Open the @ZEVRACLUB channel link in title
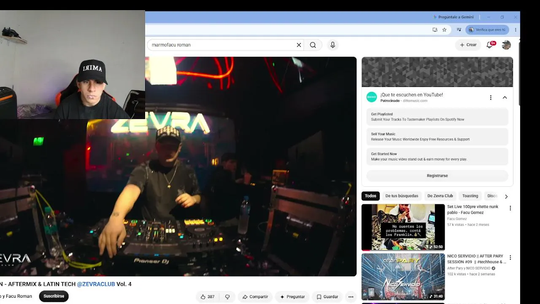The height and width of the screenshot is (304, 540). (96, 284)
